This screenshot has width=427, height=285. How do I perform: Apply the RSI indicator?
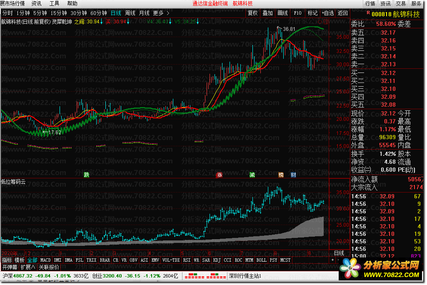tap(187, 260)
